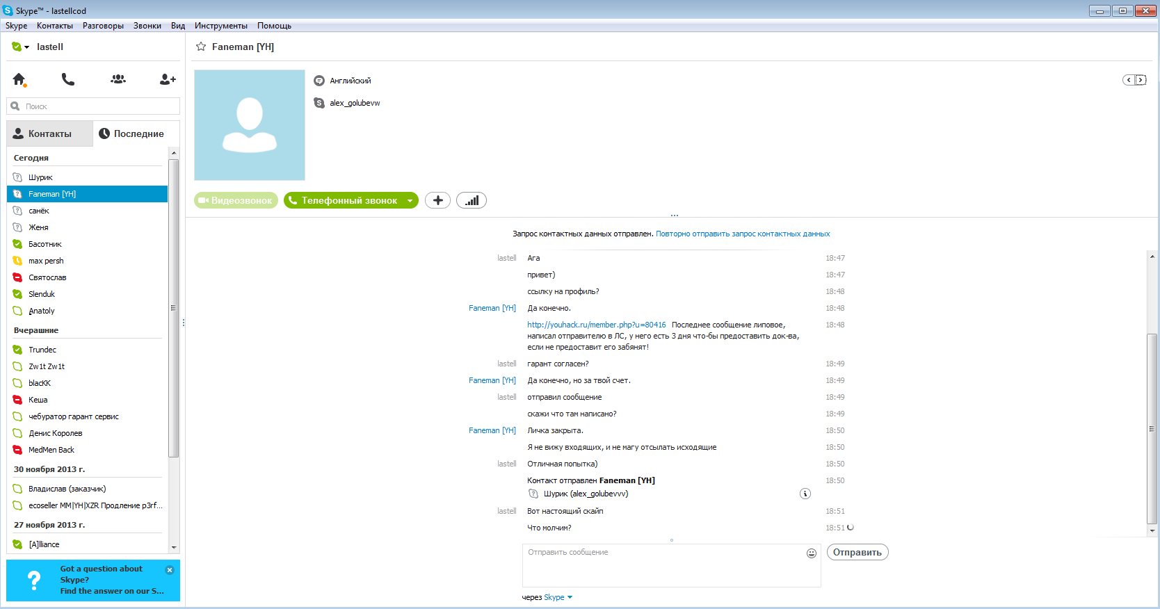Click Повторно отправить запрос контактных данных link
Screen dimensions: 1160x609
(x=743, y=234)
